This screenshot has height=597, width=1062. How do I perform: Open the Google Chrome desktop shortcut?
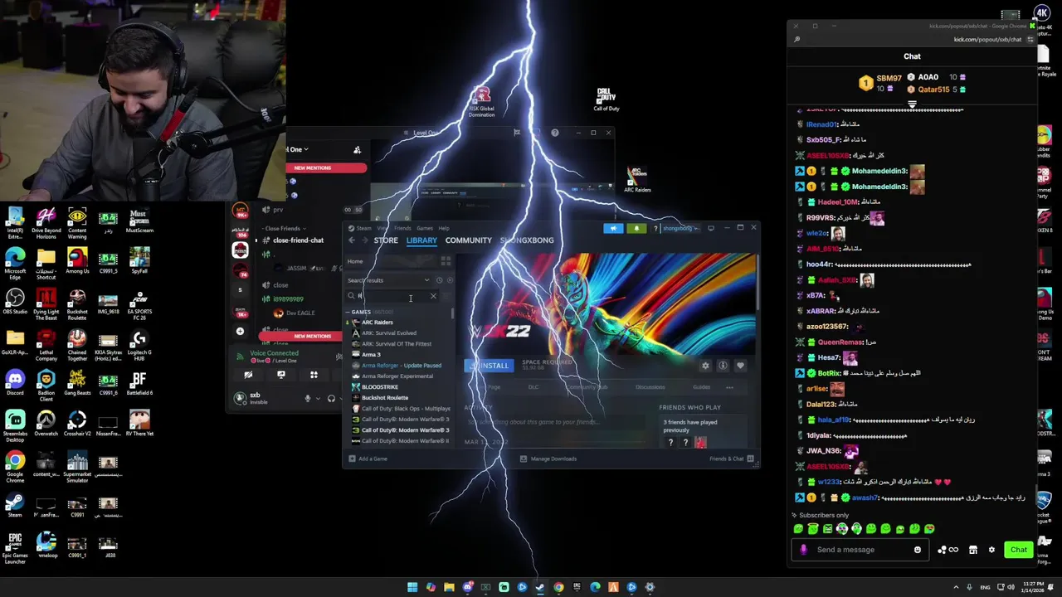pos(15,467)
